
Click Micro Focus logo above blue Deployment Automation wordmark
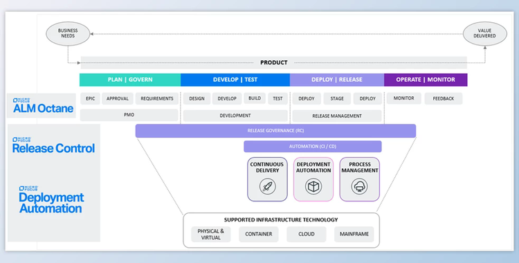click(28, 188)
